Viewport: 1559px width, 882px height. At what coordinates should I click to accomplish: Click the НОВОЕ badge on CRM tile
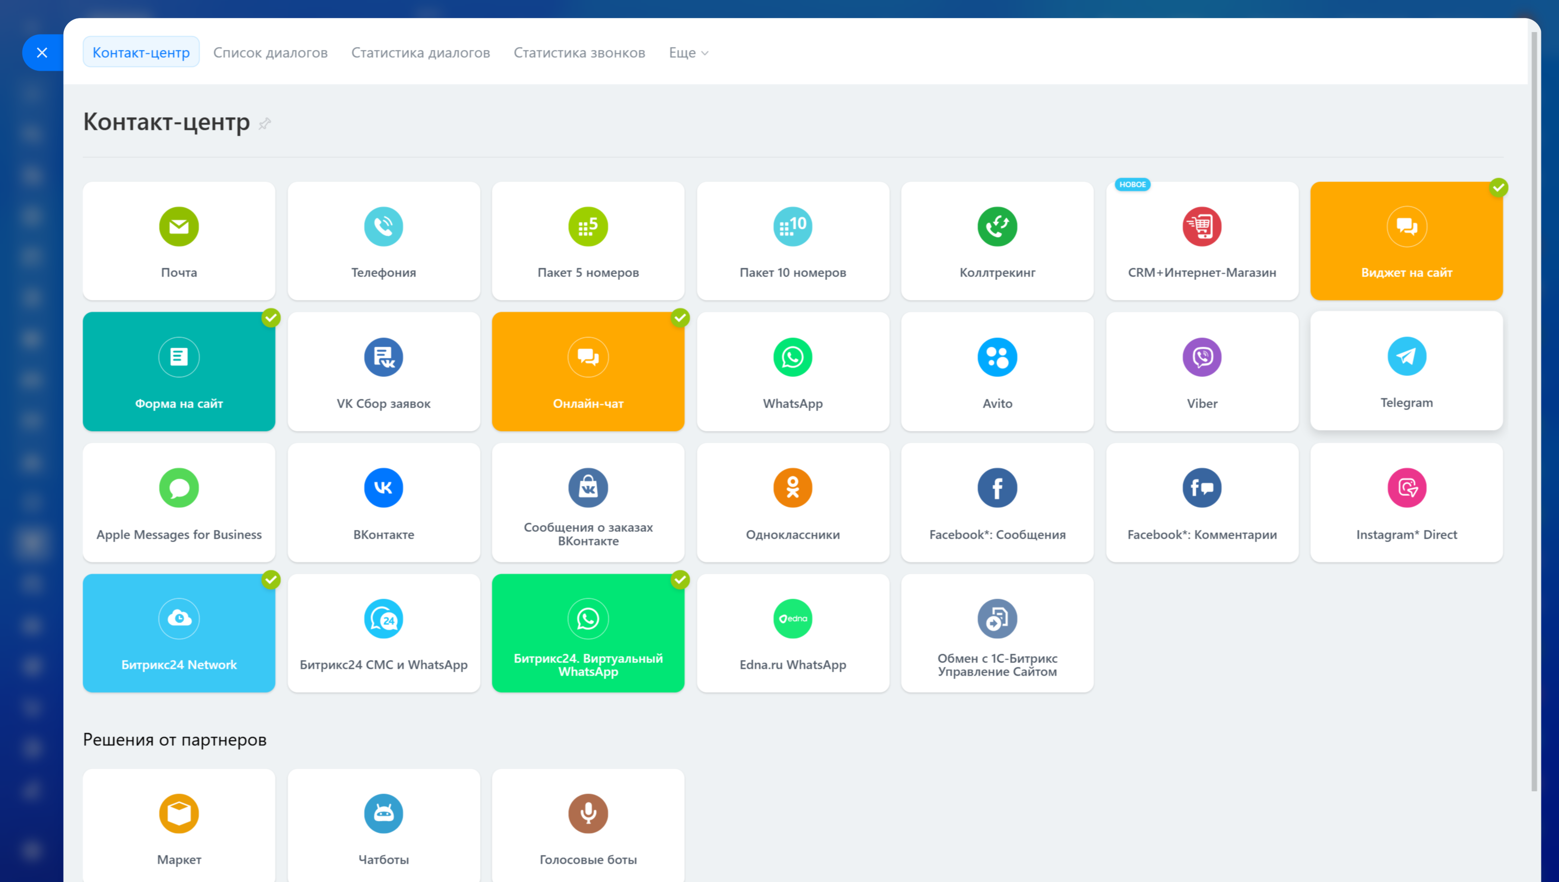[x=1132, y=184]
